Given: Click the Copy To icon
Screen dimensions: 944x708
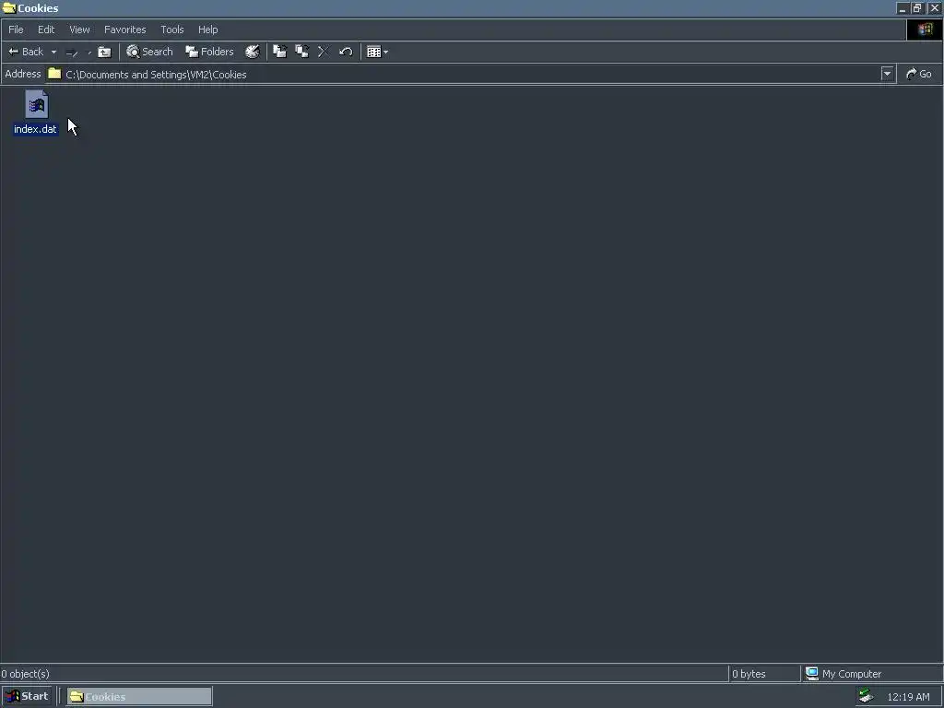Looking at the screenshot, I should [301, 52].
